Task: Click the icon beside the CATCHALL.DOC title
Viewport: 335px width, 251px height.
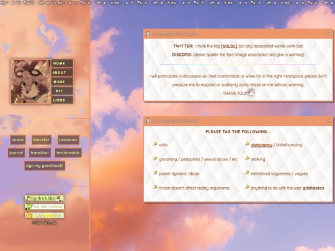Action: pos(148,33)
